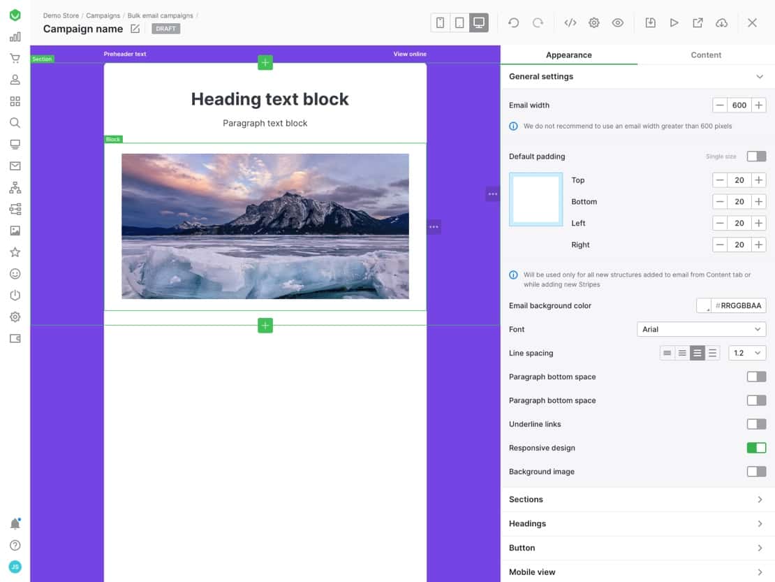
Task: Disable the Responsive design switch
Action: 756,448
